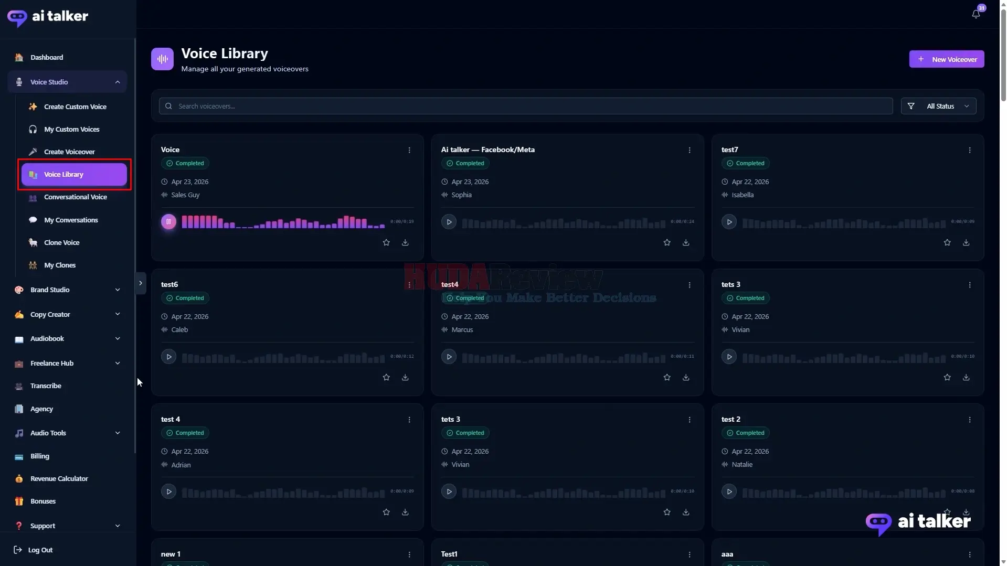Play the test 2 voiceover by Natalie
Screen dimensions: 1007x566
[729, 492]
